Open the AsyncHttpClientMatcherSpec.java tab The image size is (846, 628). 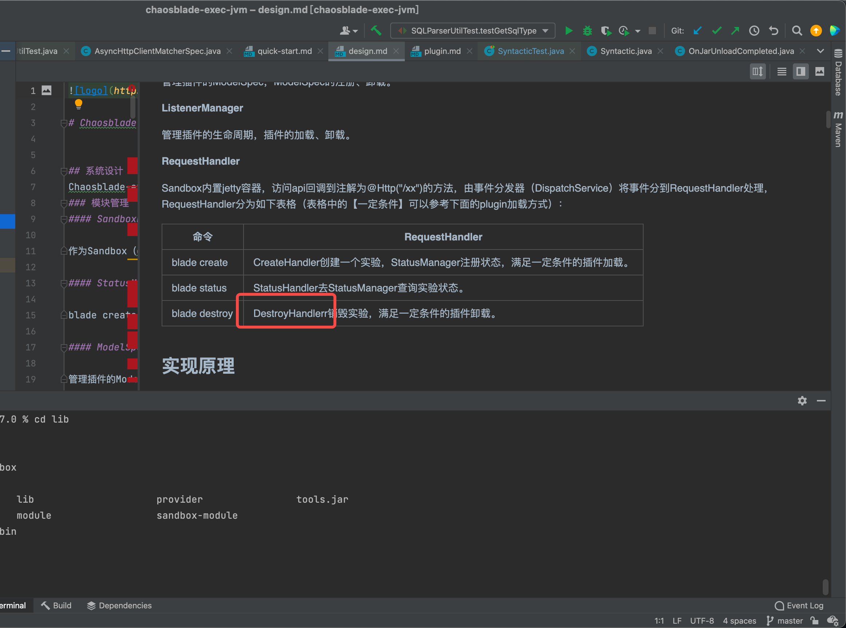pyautogui.click(x=157, y=51)
